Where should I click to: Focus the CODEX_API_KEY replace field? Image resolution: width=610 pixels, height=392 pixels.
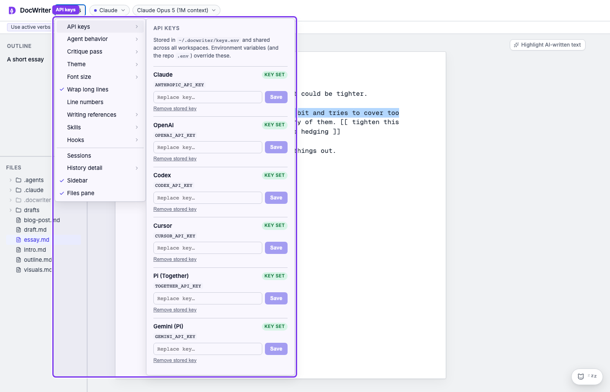pyautogui.click(x=208, y=198)
